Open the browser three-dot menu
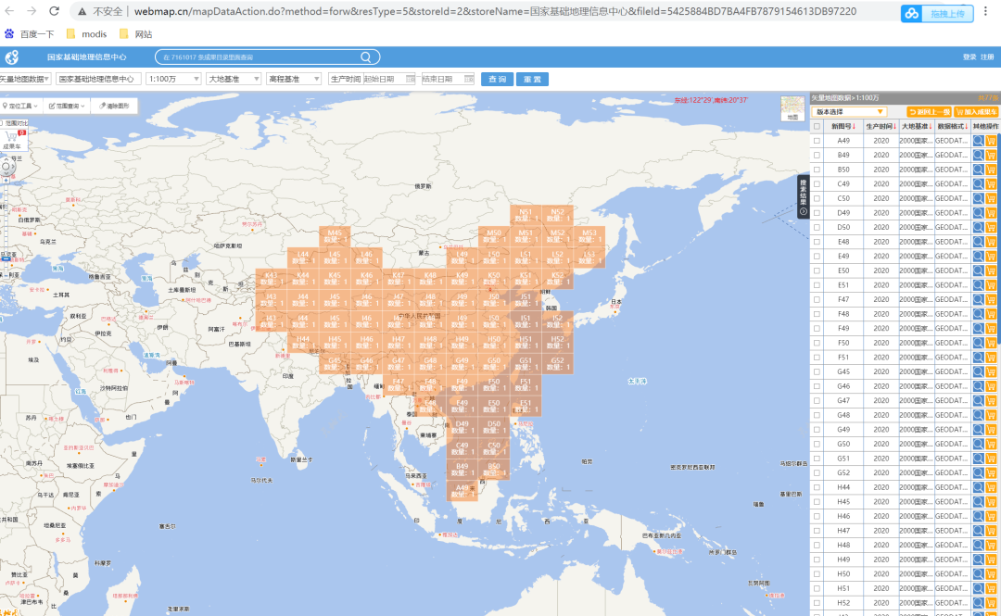This screenshot has width=1001, height=616. pos(985,11)
